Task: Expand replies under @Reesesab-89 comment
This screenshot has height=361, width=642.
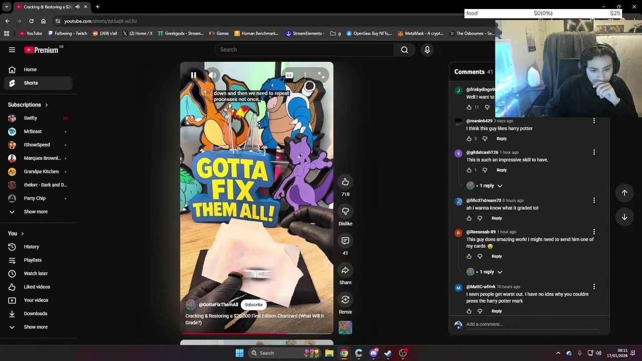Action: [485, 272]
